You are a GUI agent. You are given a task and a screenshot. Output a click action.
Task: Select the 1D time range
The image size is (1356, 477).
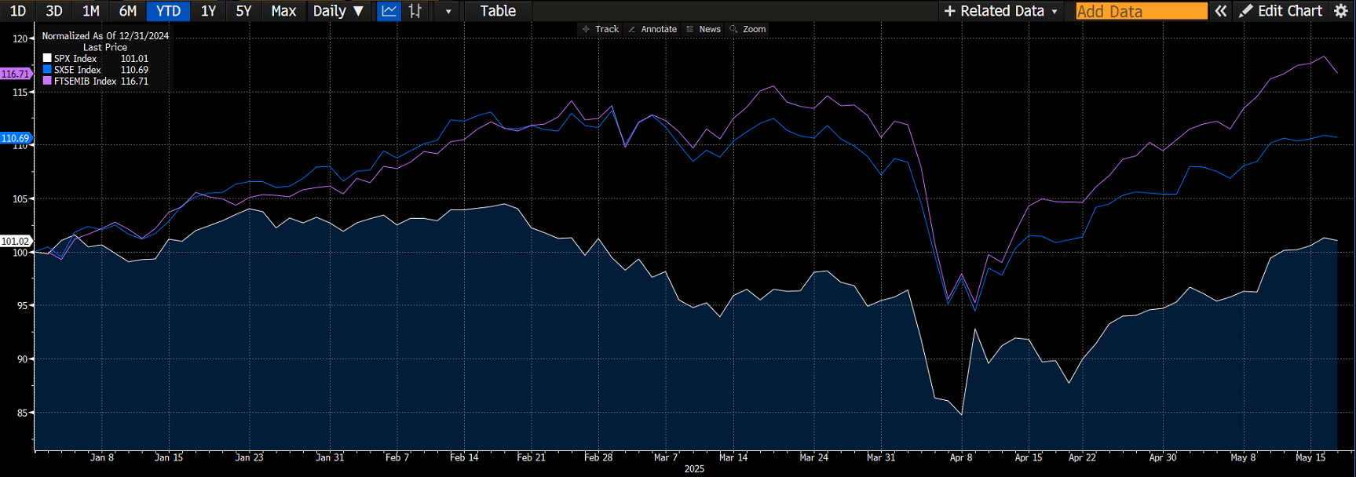tap(17, 11)
